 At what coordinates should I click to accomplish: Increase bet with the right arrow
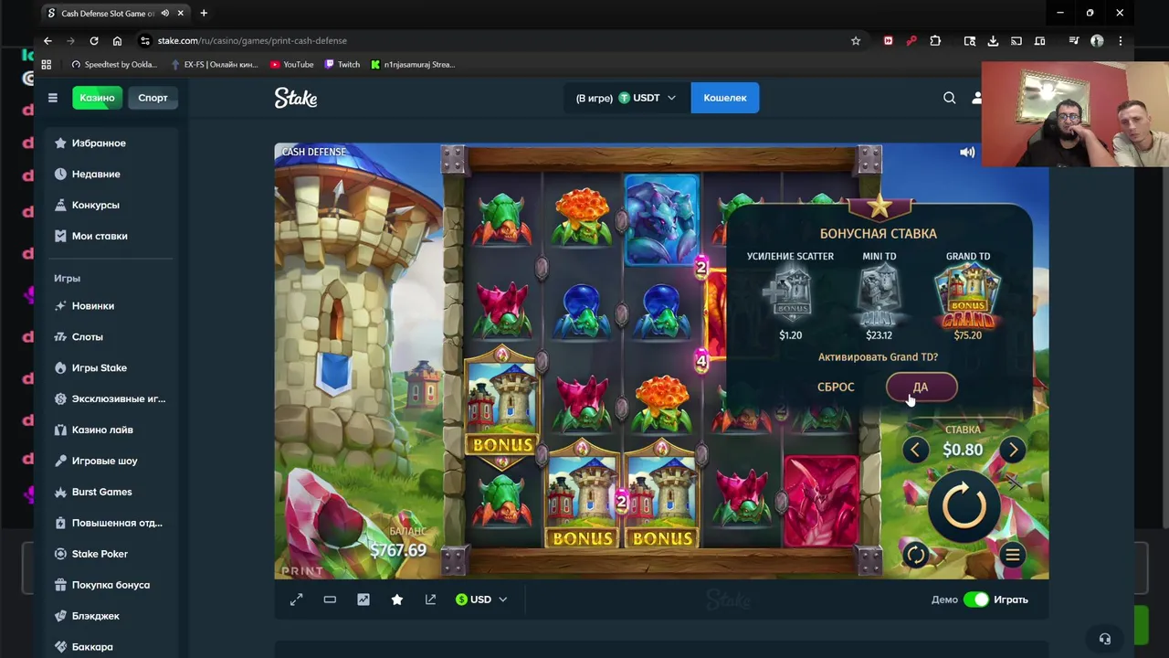(1013, 450)
